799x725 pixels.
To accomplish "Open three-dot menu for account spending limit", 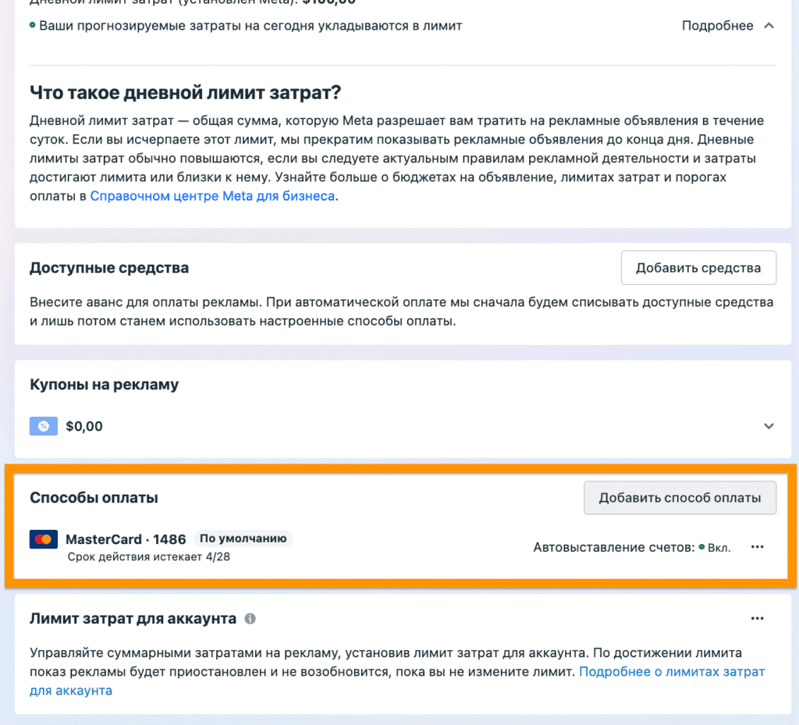I will [x=757, y=618].
